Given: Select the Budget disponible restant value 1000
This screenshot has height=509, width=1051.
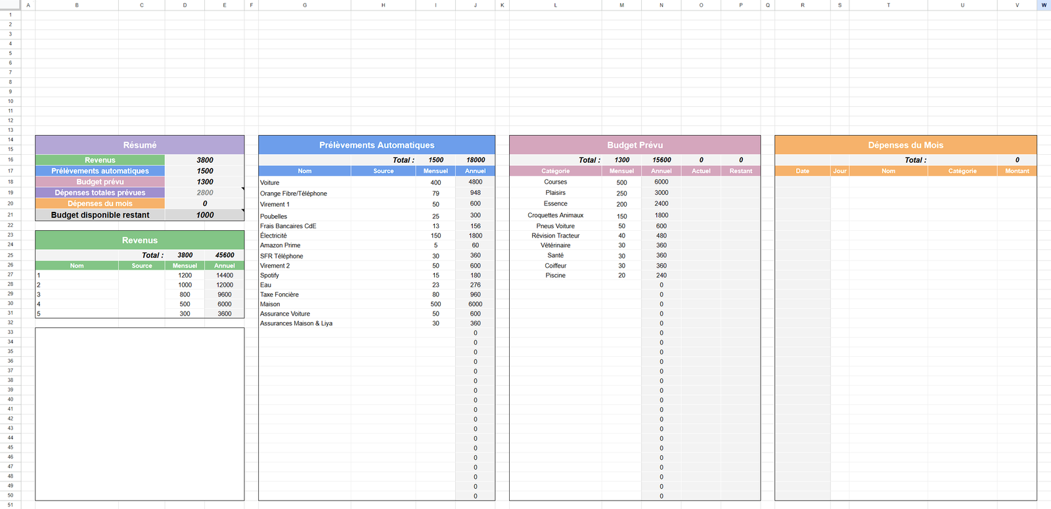Looking at the screenshot, I should coord(204,215).
